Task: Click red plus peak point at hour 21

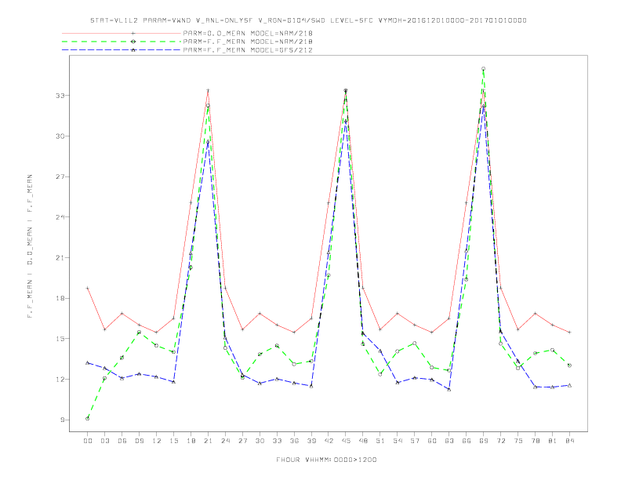Action: coord(208,90)
